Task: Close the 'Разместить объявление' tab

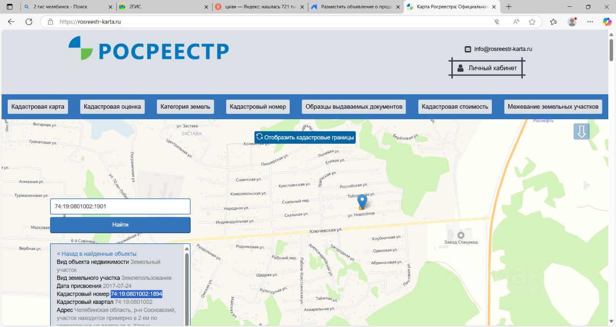Action: pyautogui.click(x=397, y=7)
